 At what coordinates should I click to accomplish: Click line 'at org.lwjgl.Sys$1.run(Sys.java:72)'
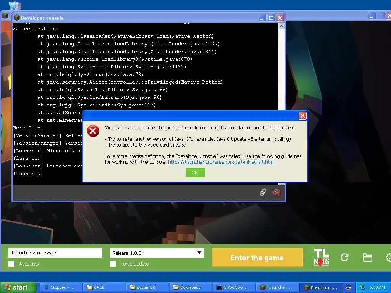(90, 74)
